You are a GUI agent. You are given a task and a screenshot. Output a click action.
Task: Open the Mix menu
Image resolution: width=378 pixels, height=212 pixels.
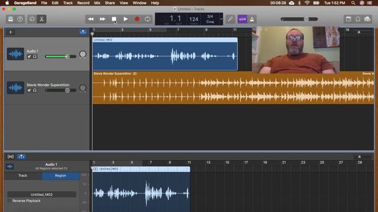[97, 3]
